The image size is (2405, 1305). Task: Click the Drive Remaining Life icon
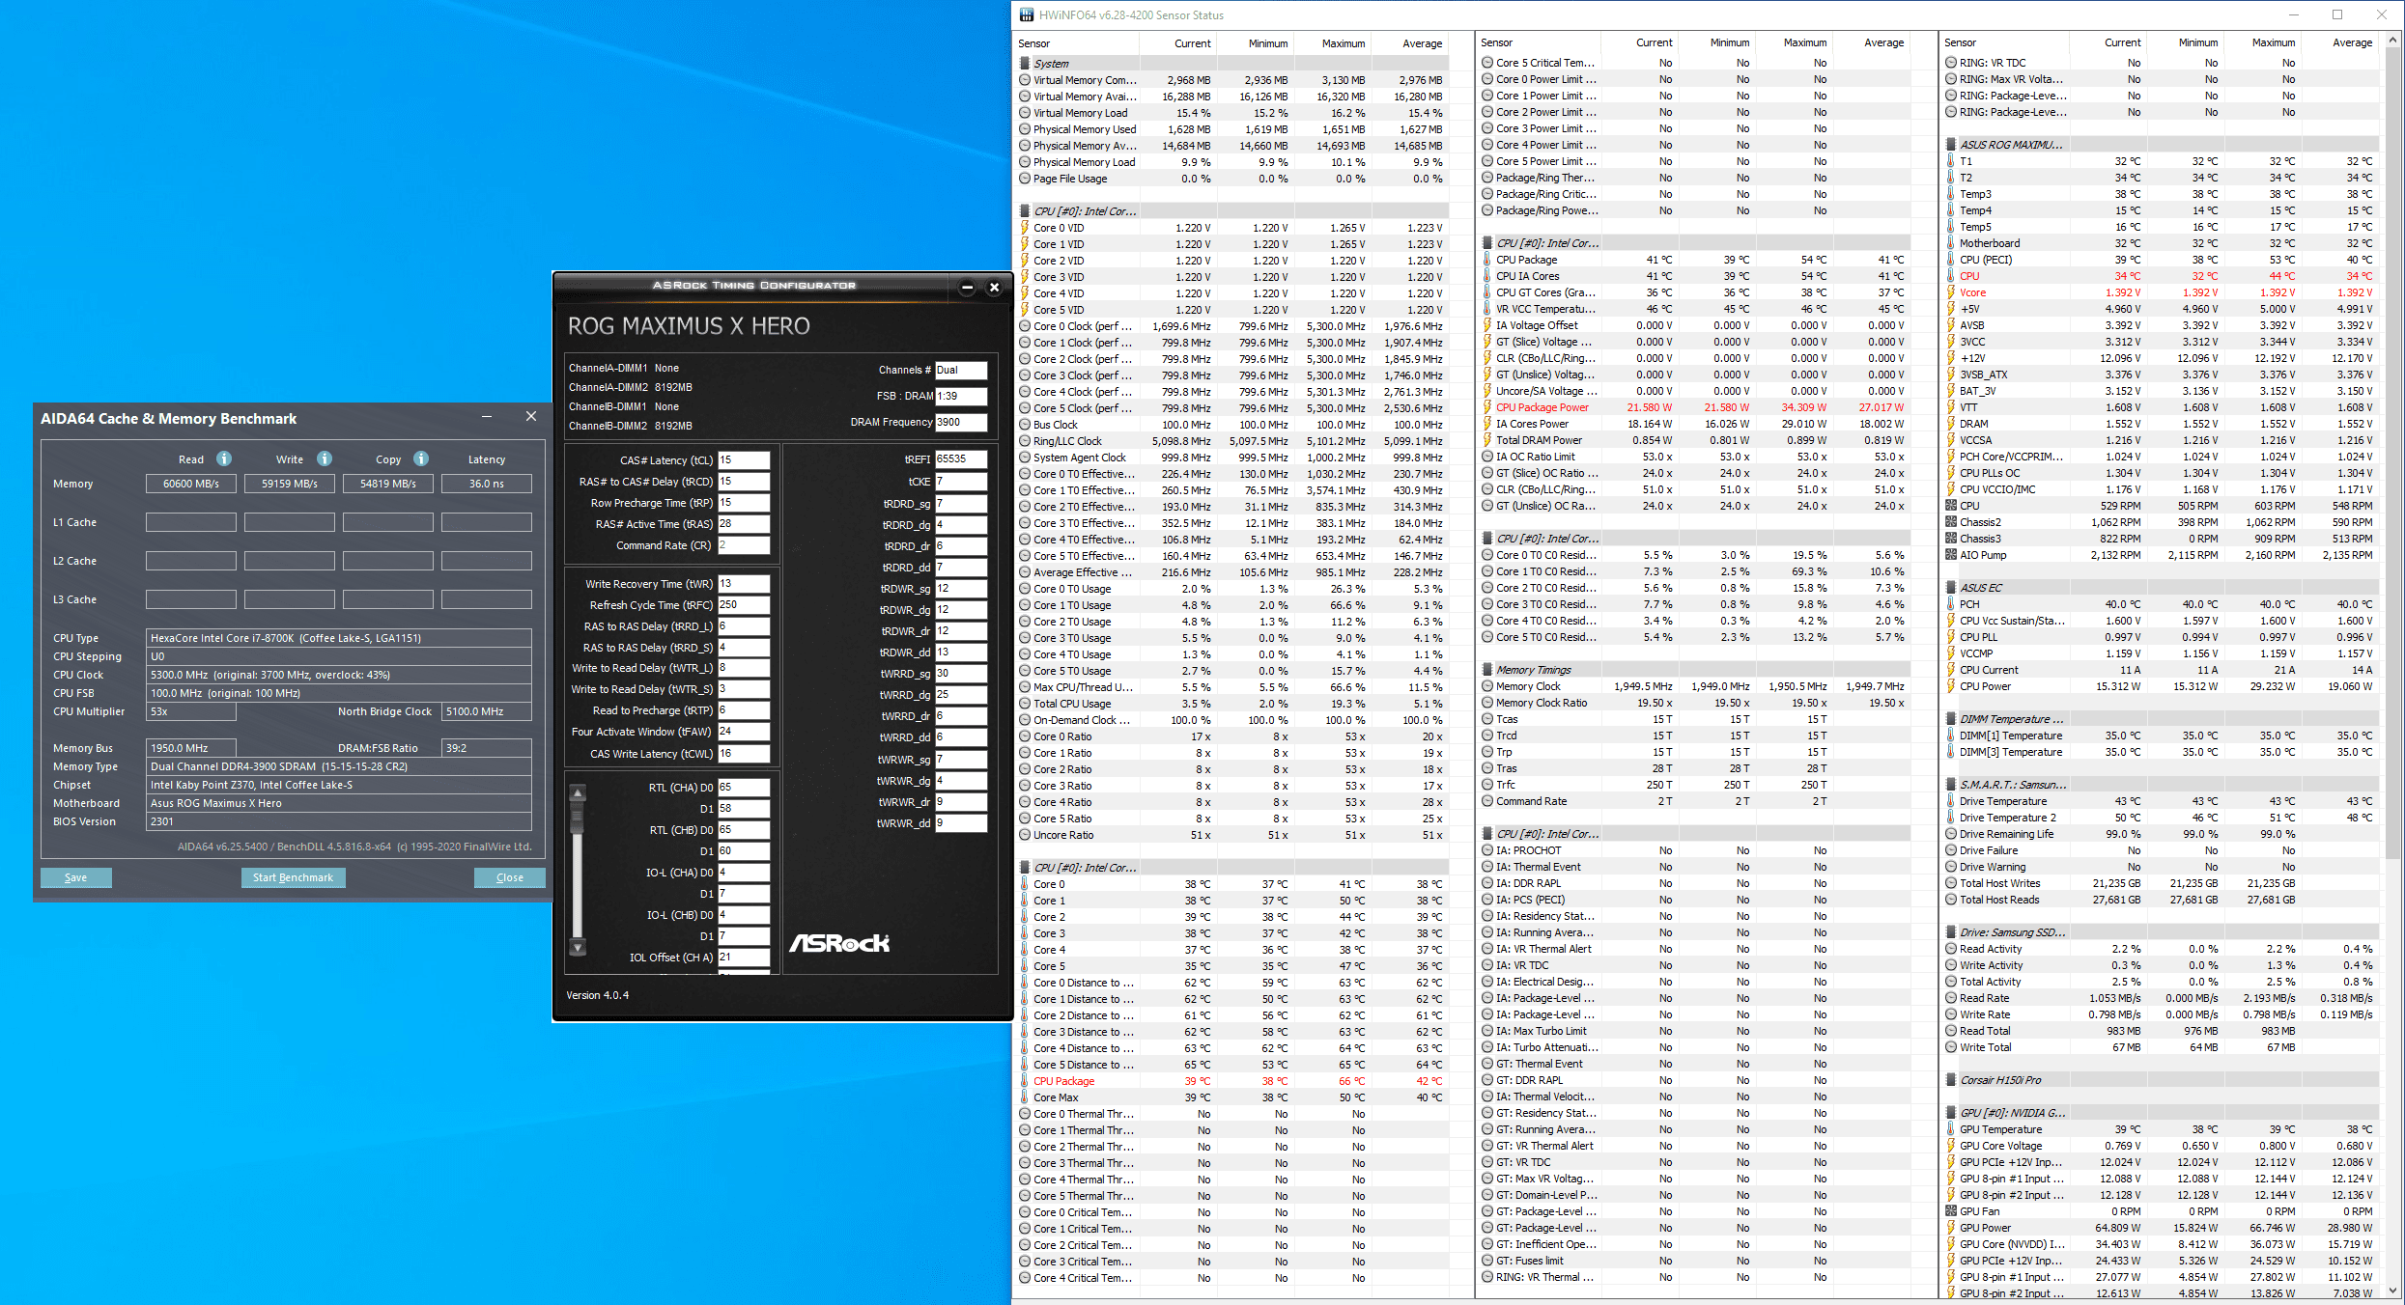[x=1951, y=834]
